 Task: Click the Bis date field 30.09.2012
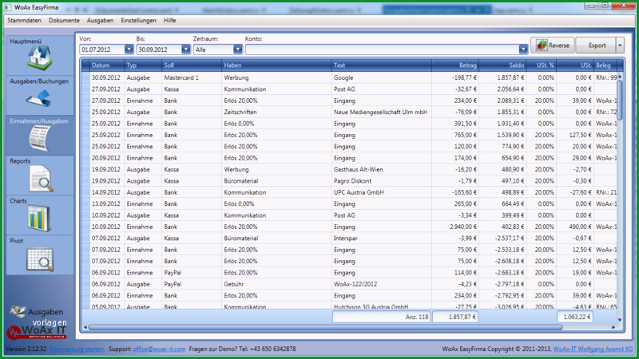[159, 49]
